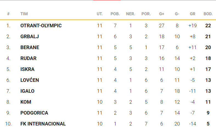Click the G- column header
216x129 pixels.
[x=177, y=14]
